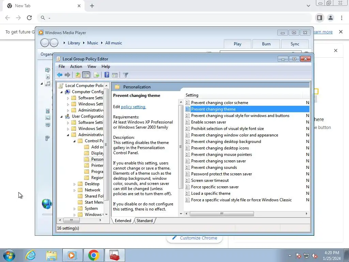The width and height of the screenshot is (349, 262).
Task: Expand the System tree node
Action: pos(74,209)
